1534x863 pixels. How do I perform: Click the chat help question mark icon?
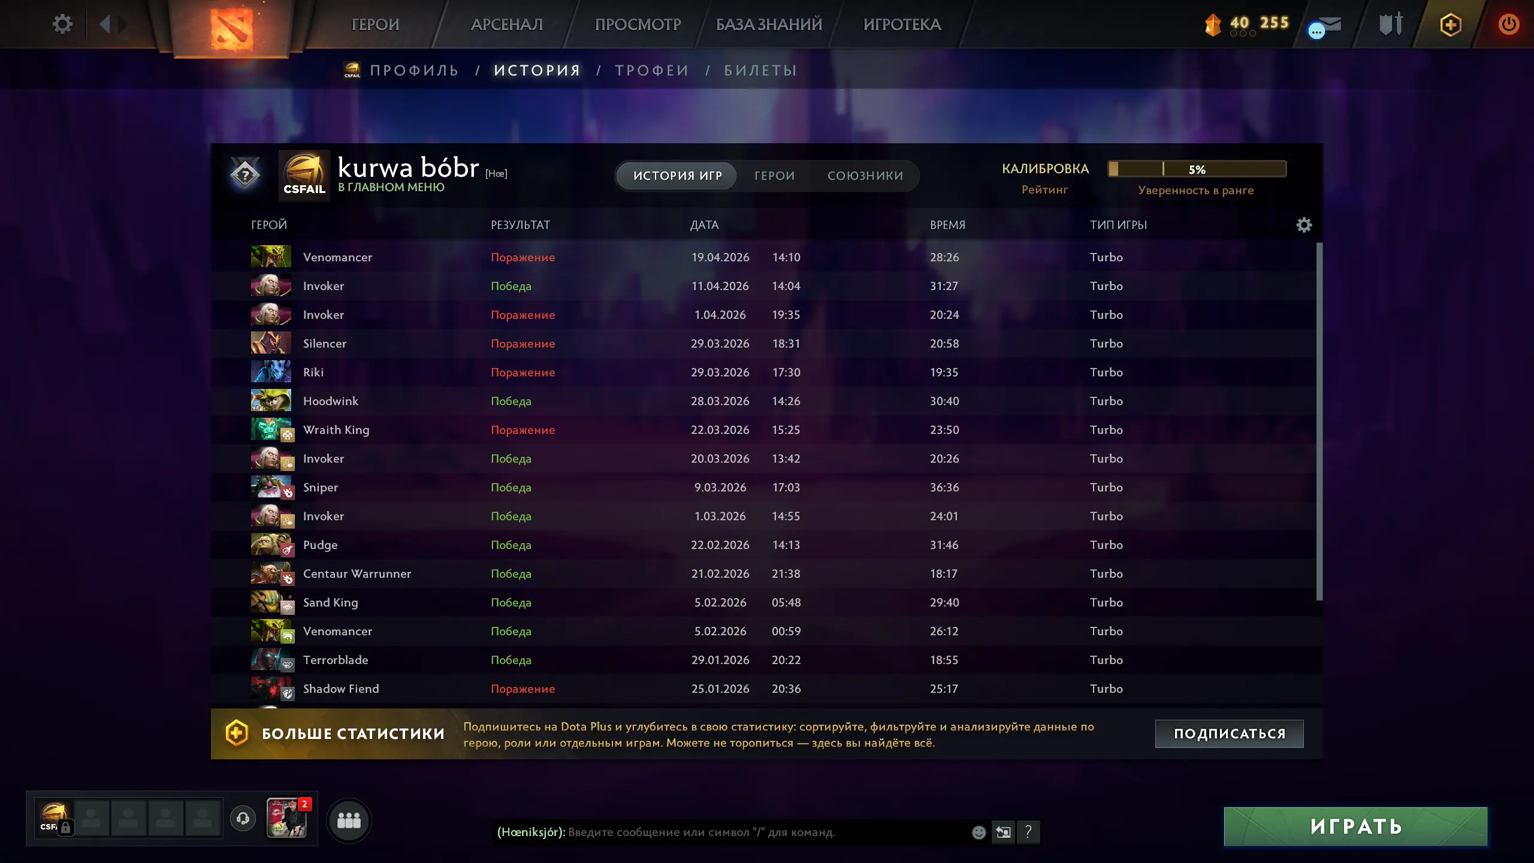coord(1028,832)
